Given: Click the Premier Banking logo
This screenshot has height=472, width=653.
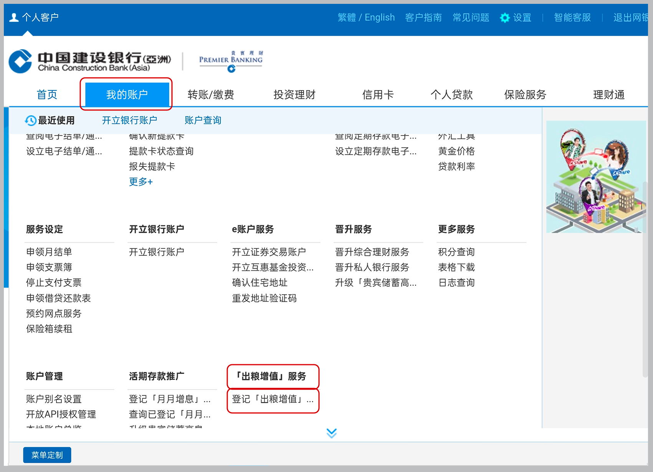Looking at the screenshot, I should 231,61.
